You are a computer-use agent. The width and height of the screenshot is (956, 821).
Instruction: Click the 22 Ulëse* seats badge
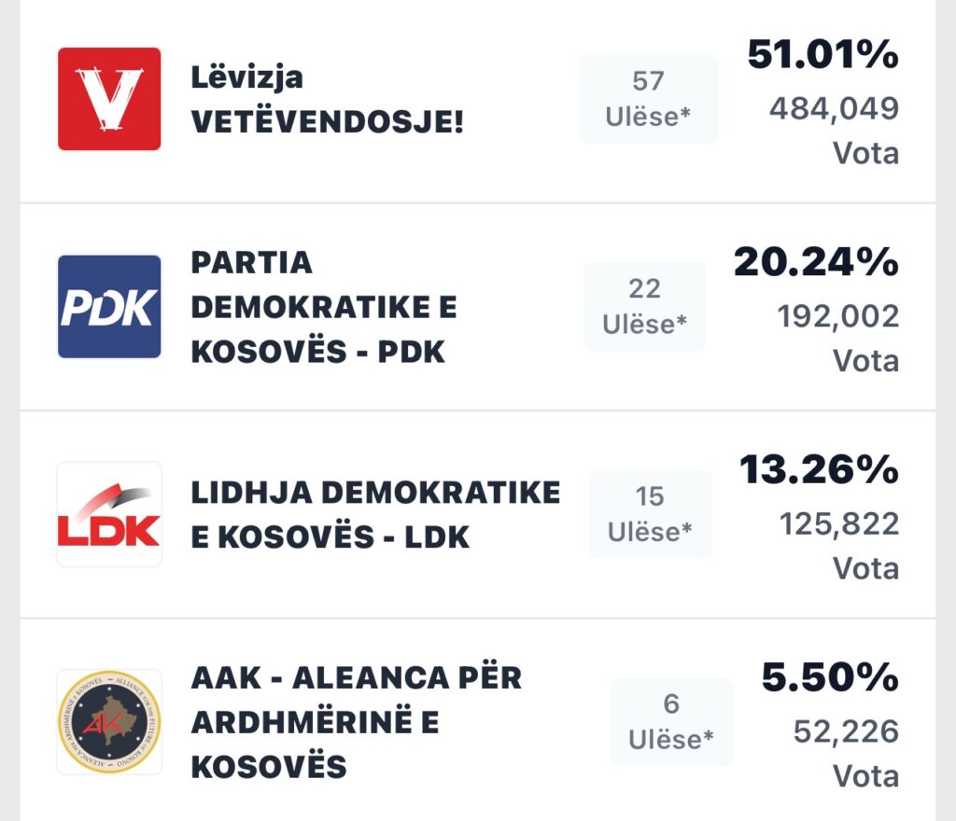coord(645,306)
